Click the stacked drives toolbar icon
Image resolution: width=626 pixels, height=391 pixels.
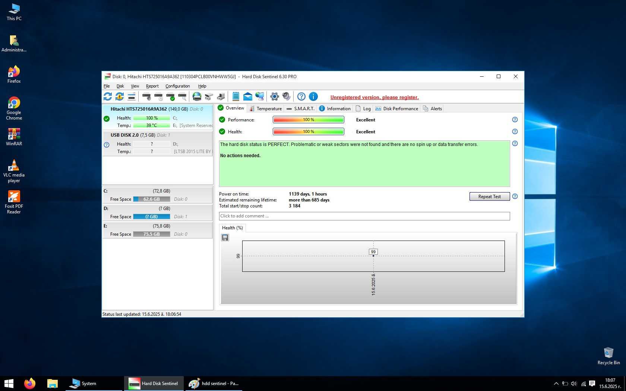[209, 97]
